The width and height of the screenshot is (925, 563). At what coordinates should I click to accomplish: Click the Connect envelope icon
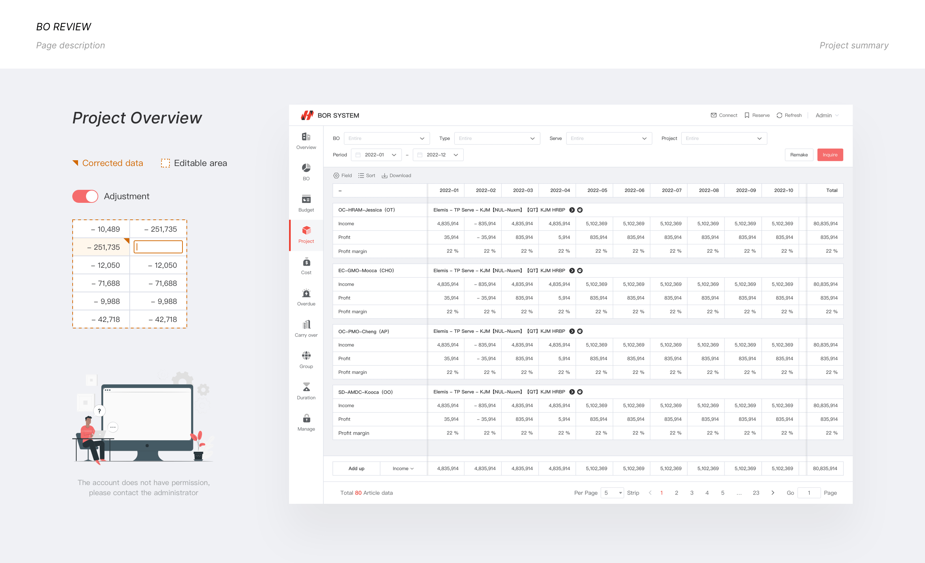[713, 115]
